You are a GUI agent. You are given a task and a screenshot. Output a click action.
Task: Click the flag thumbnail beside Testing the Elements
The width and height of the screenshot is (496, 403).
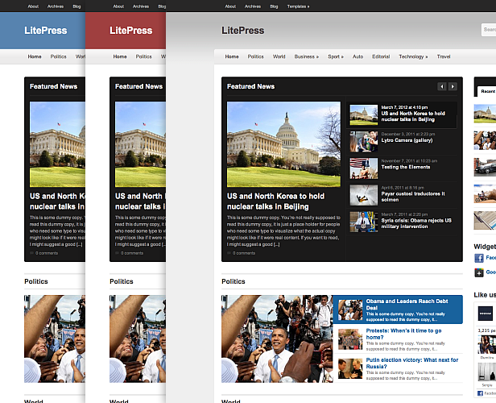click(363, 168)
